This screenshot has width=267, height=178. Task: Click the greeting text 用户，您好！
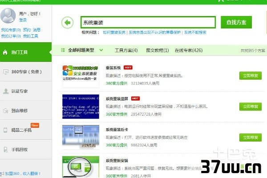tap(30, 14)
